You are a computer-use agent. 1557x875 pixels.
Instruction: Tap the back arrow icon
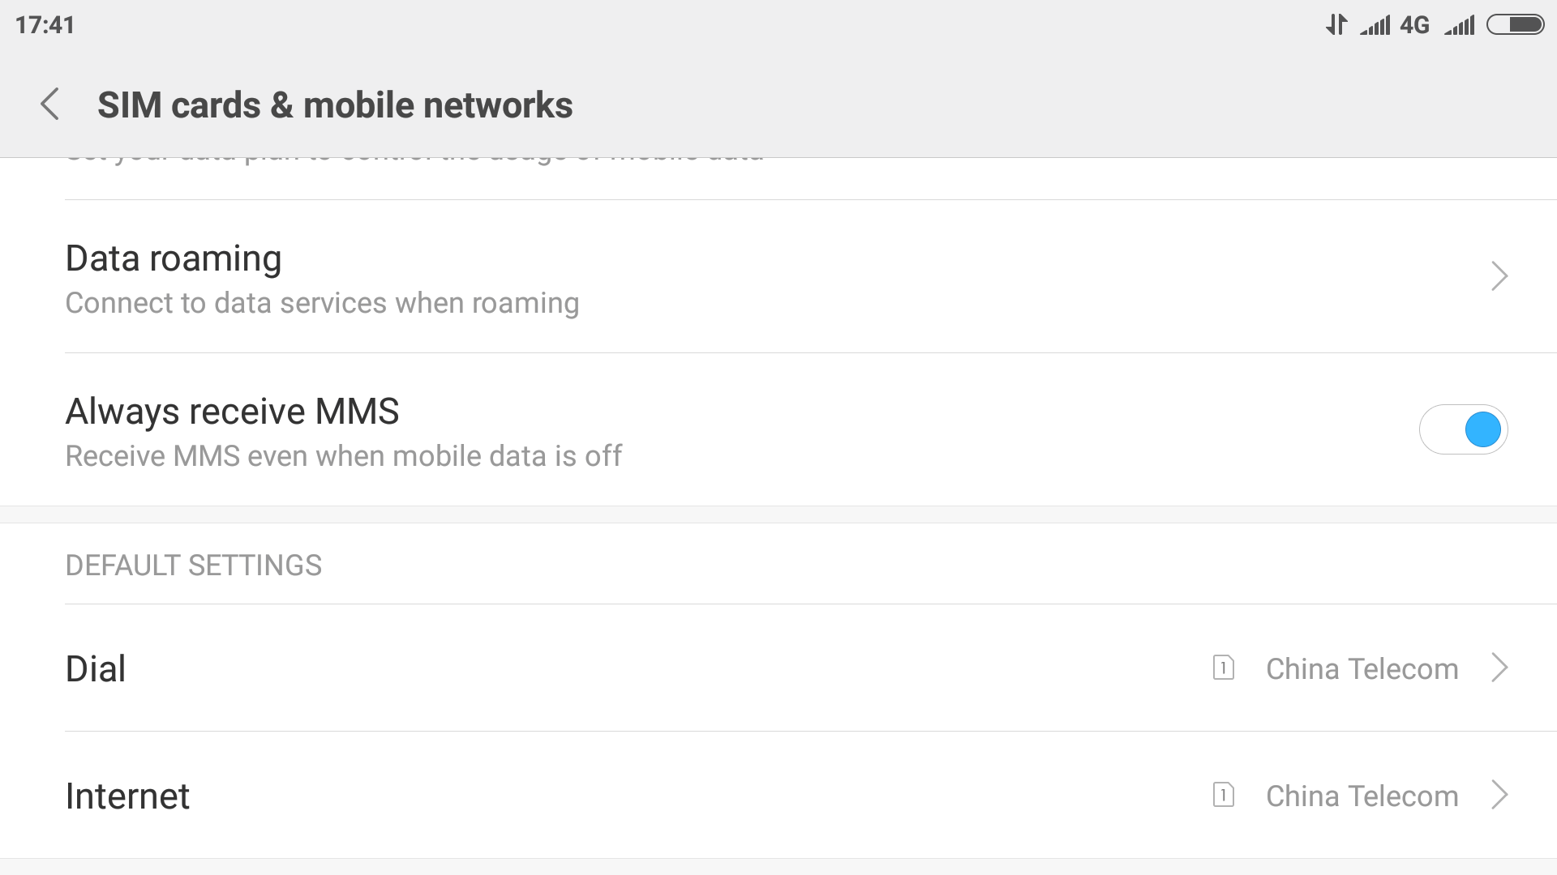pos(49,105)
